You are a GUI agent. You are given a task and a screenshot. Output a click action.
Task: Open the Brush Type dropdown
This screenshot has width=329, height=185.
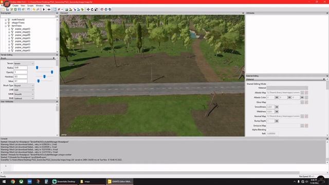(x=24, y=86)
